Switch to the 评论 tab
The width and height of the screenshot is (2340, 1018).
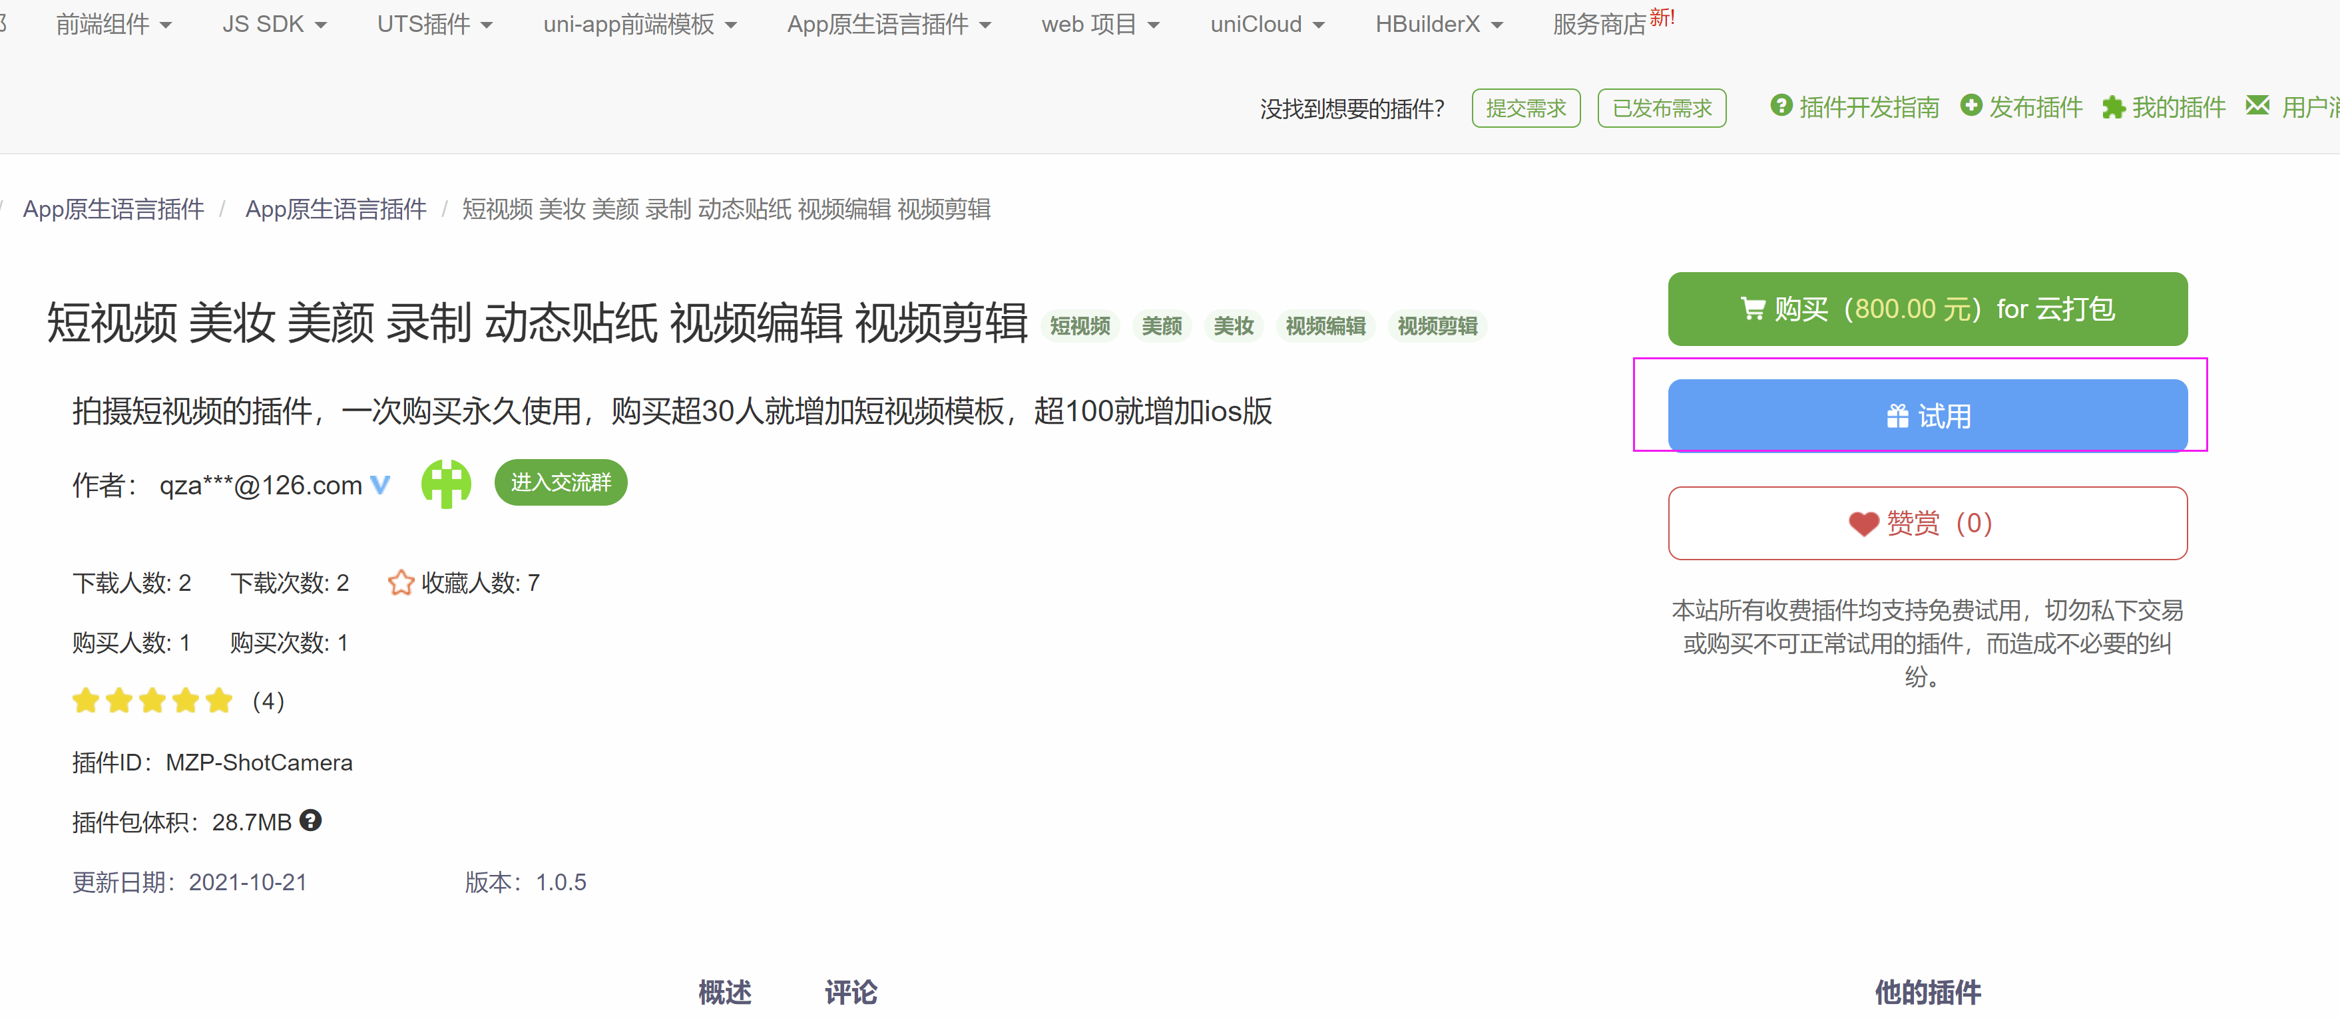(x=850, y=991)
